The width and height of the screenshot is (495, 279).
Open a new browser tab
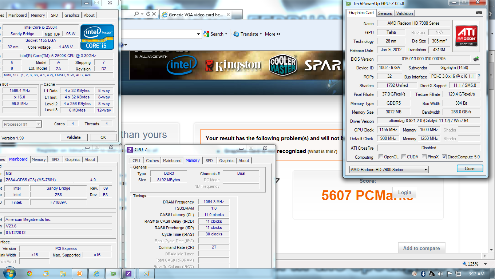[x=237, y=15]
